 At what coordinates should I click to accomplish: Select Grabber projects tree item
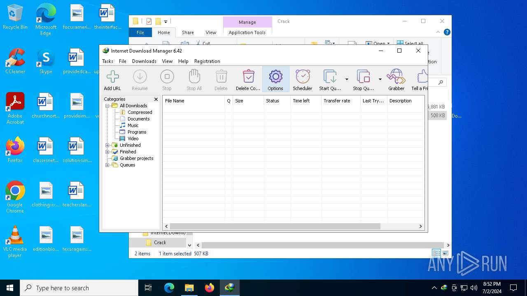point(136,158)
